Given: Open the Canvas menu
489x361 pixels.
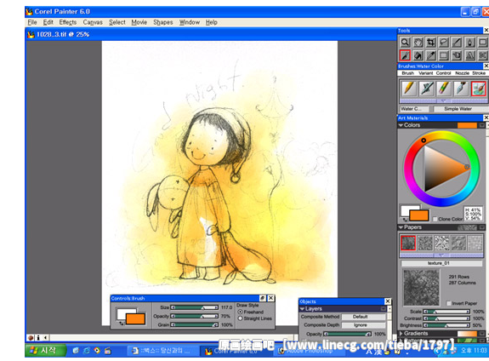Looking at the screenshot, I should (93, 22).
